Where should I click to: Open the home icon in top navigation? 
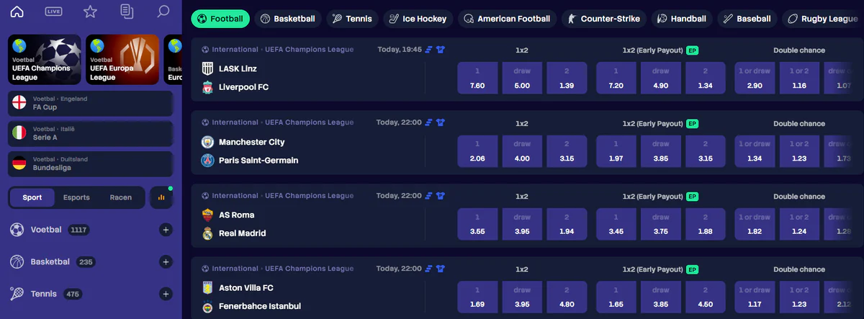[17, 12]
